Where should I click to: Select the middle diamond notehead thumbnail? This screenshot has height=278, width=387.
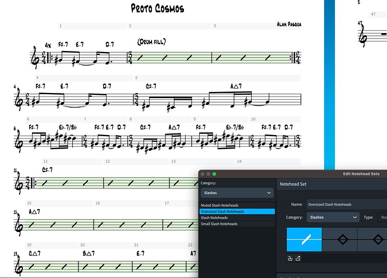(340, 239)
